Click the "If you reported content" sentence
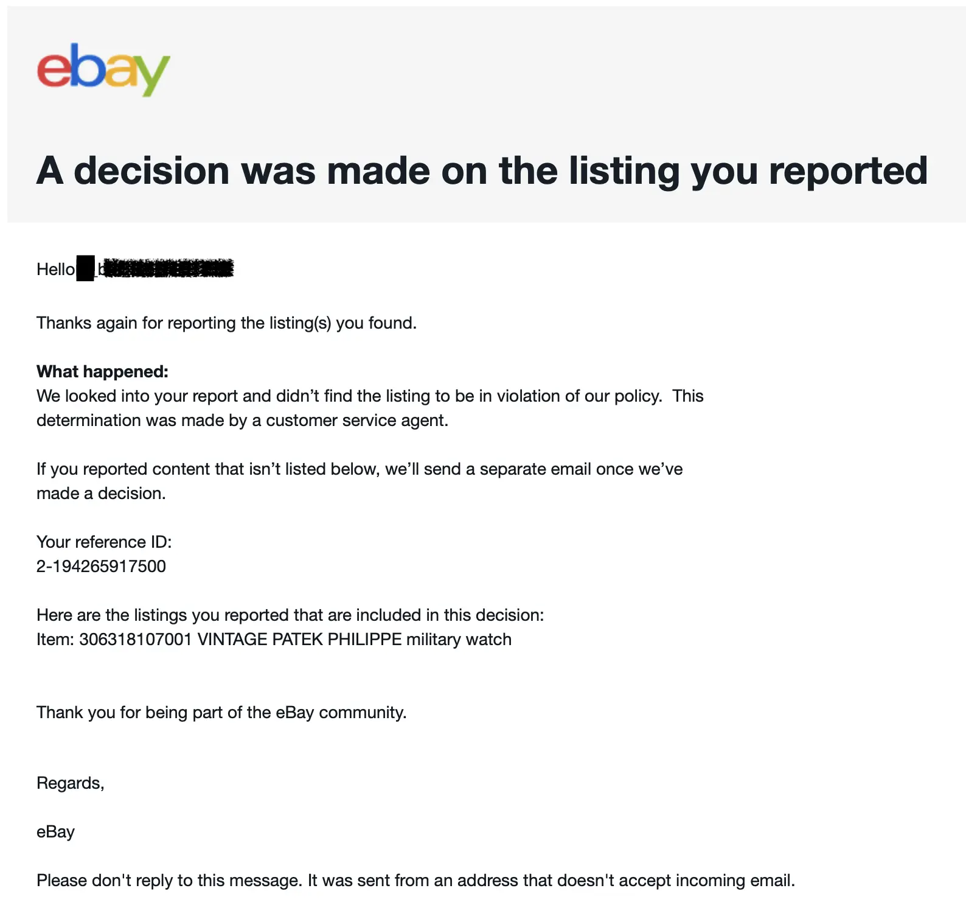This screenshot has height=919, width=966. [359, 469]
